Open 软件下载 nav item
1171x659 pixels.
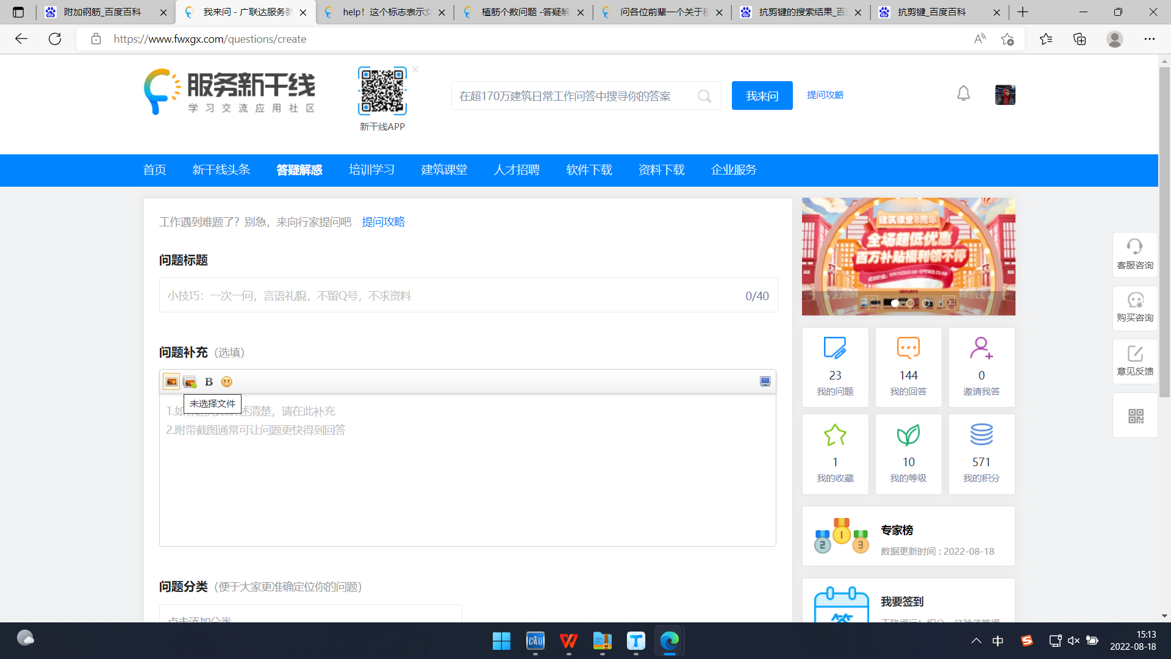tap(589, 170)
